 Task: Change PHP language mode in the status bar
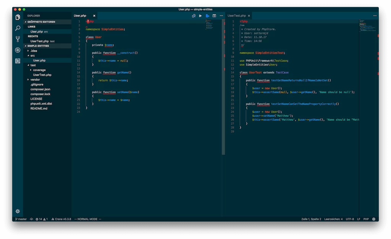[366, 219]
